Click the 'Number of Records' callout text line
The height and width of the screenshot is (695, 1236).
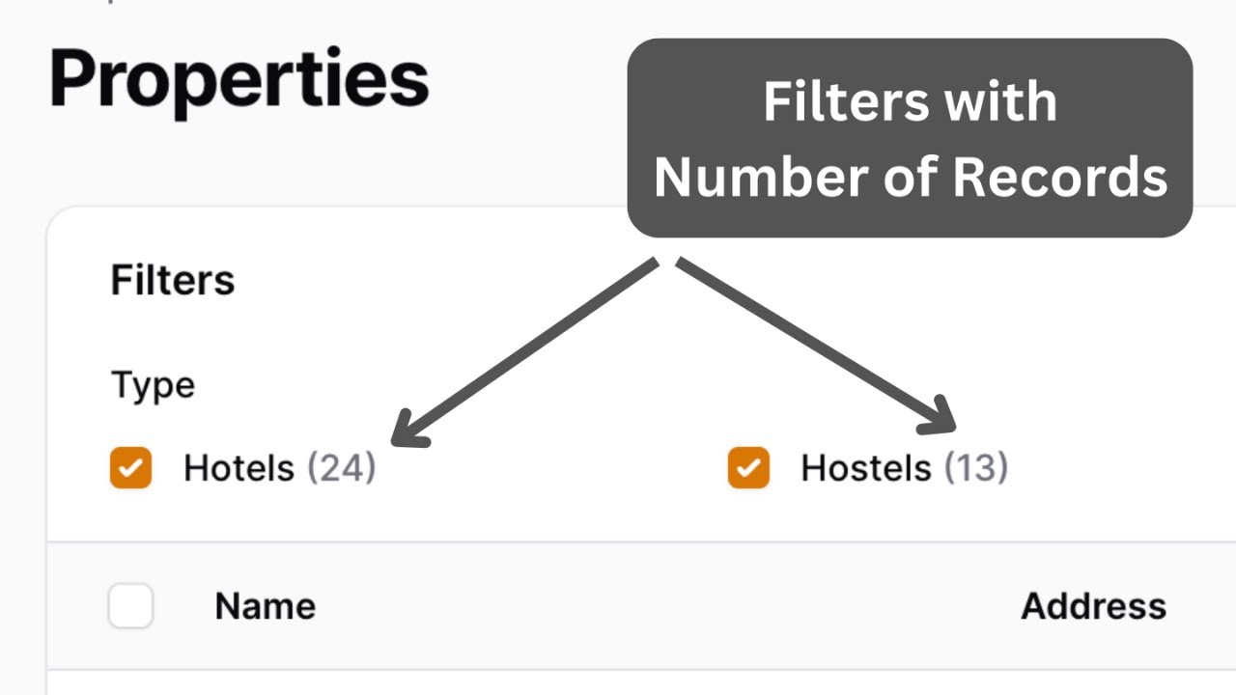(x=910, y=177)
